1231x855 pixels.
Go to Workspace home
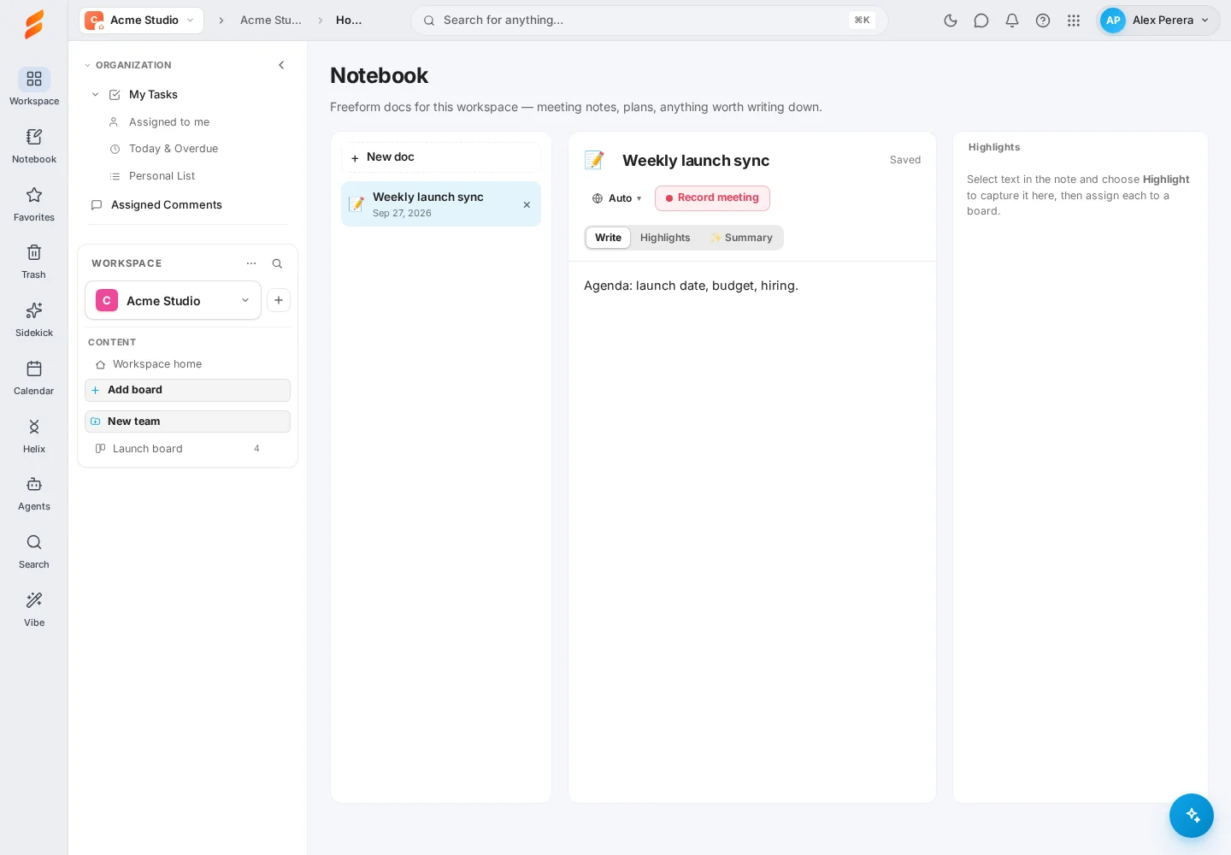coord(157,364)
